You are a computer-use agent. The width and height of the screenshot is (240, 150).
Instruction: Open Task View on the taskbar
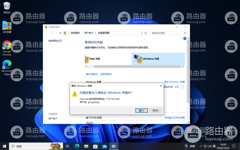click(68, 146)
